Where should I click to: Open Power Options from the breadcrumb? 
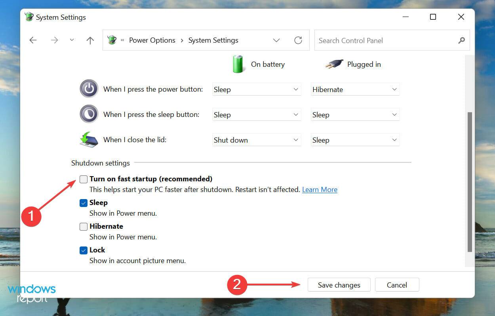152,40
